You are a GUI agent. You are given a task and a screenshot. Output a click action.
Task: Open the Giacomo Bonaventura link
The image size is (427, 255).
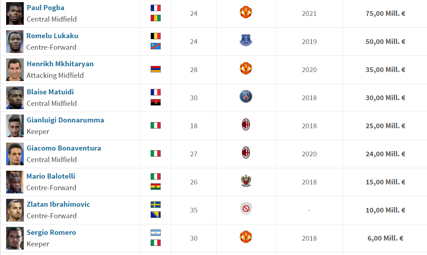pos(64,148)
